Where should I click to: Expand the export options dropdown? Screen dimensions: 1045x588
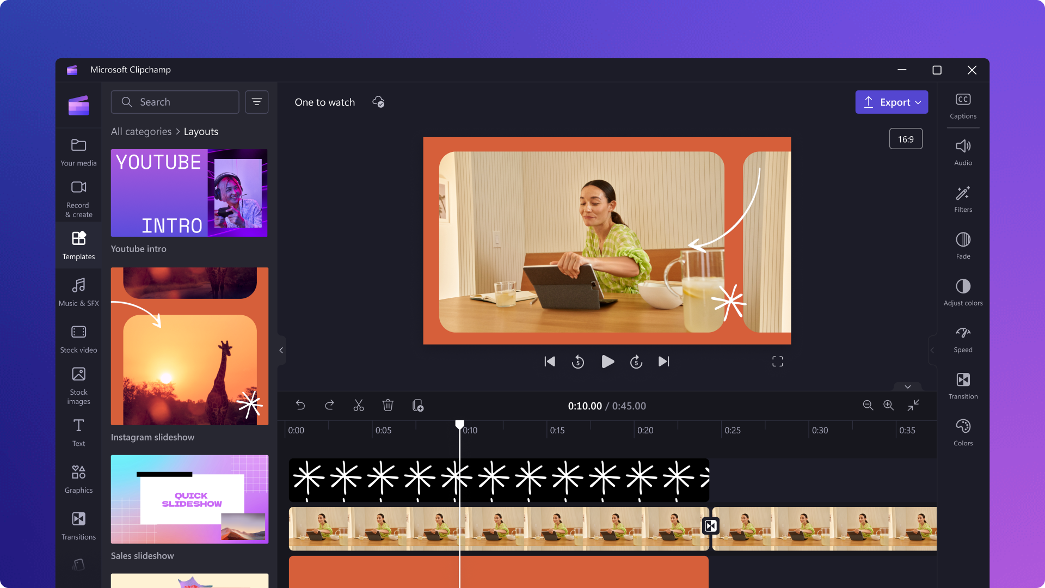pyautogui.click(x=918, y=102)
